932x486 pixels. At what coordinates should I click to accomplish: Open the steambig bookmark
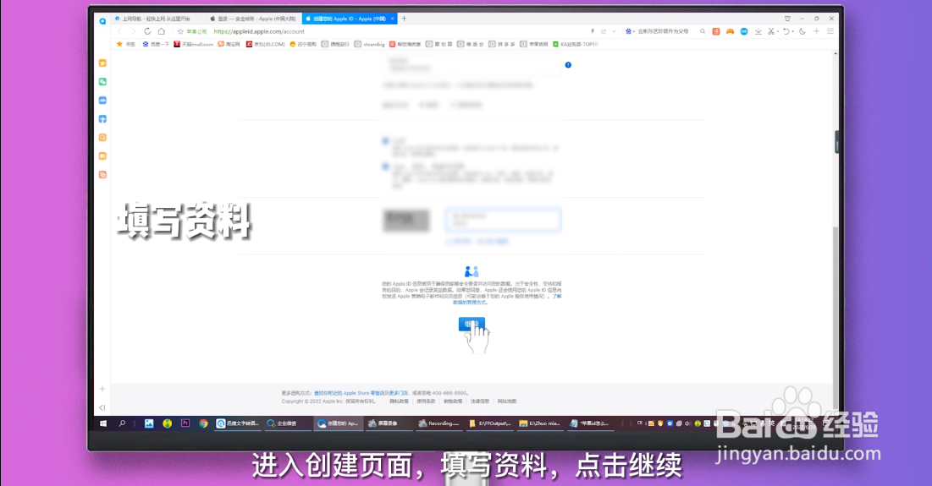pos(370,44)
